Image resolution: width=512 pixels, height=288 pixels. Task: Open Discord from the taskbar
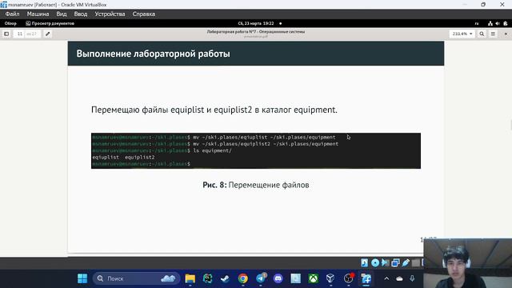point(278,278)
